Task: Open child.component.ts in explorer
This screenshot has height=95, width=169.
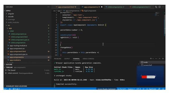Action: (18, 43)
